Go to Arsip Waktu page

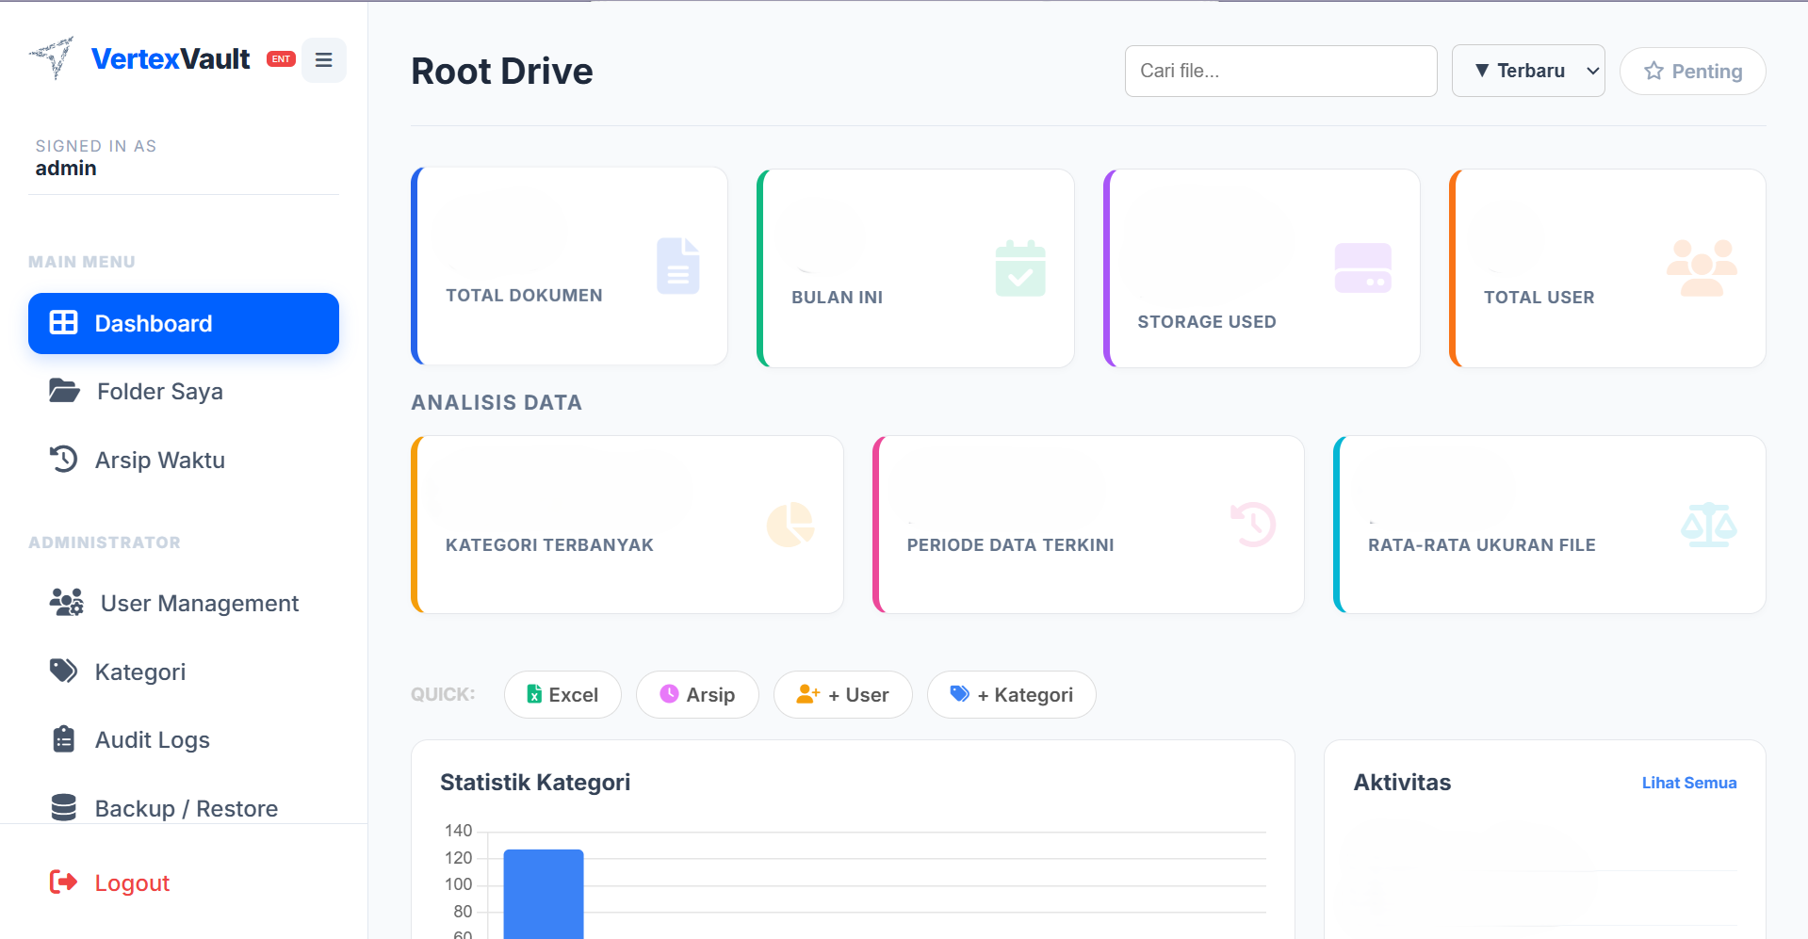click(x=184, y=460)
